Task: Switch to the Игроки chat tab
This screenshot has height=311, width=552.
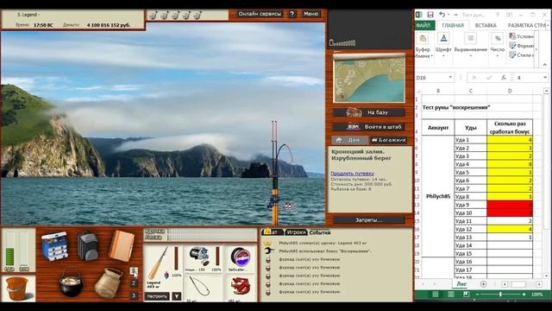Action: click(296, 232)
